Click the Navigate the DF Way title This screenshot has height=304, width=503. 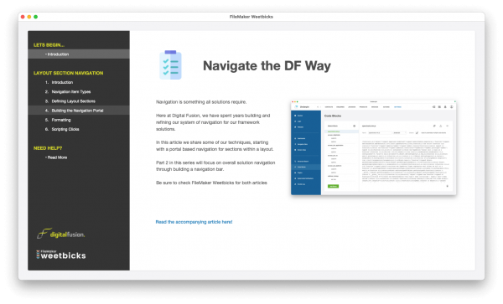tap(267, 65)
